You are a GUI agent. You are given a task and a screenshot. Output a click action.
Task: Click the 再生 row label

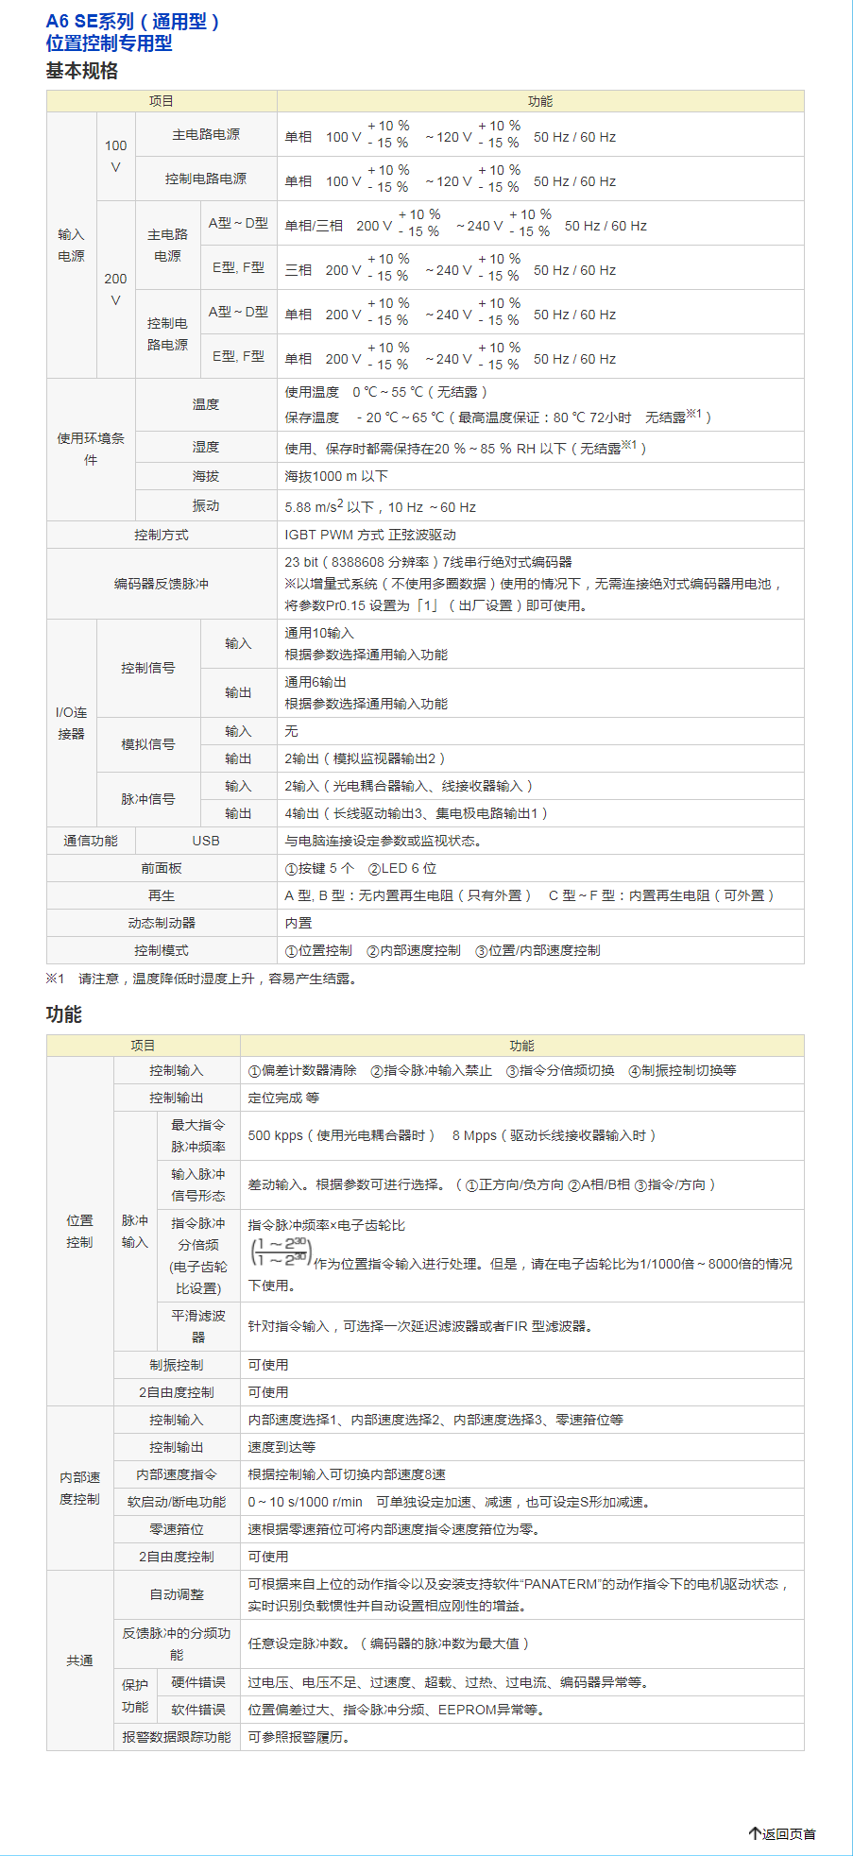[162, 895]
